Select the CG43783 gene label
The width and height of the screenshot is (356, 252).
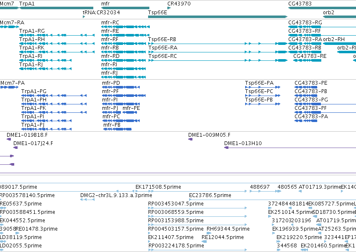(300, 4)
